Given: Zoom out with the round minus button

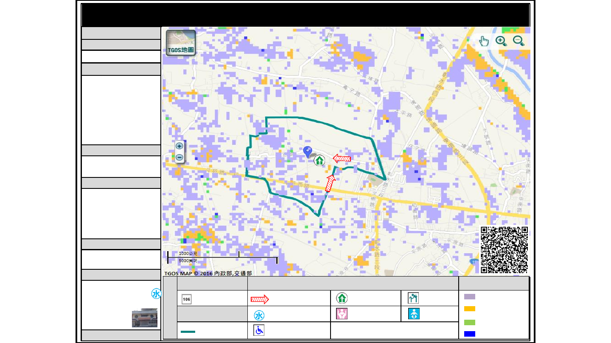Looking at the screenshot, I should click(x=179, y=158).
